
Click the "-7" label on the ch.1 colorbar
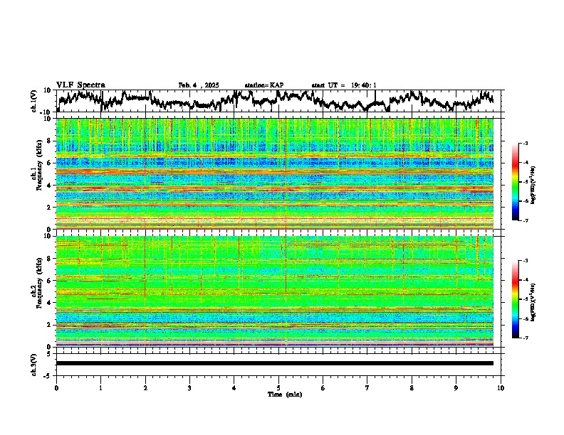point(526,220)
